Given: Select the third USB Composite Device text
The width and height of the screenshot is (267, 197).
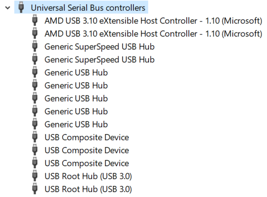Looking at the screenshot, I should point(86,163).
